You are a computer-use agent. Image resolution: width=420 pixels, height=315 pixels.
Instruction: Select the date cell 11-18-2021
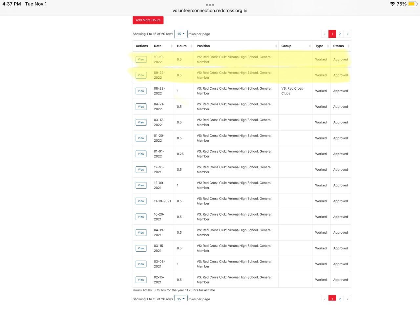coord(162,201)
